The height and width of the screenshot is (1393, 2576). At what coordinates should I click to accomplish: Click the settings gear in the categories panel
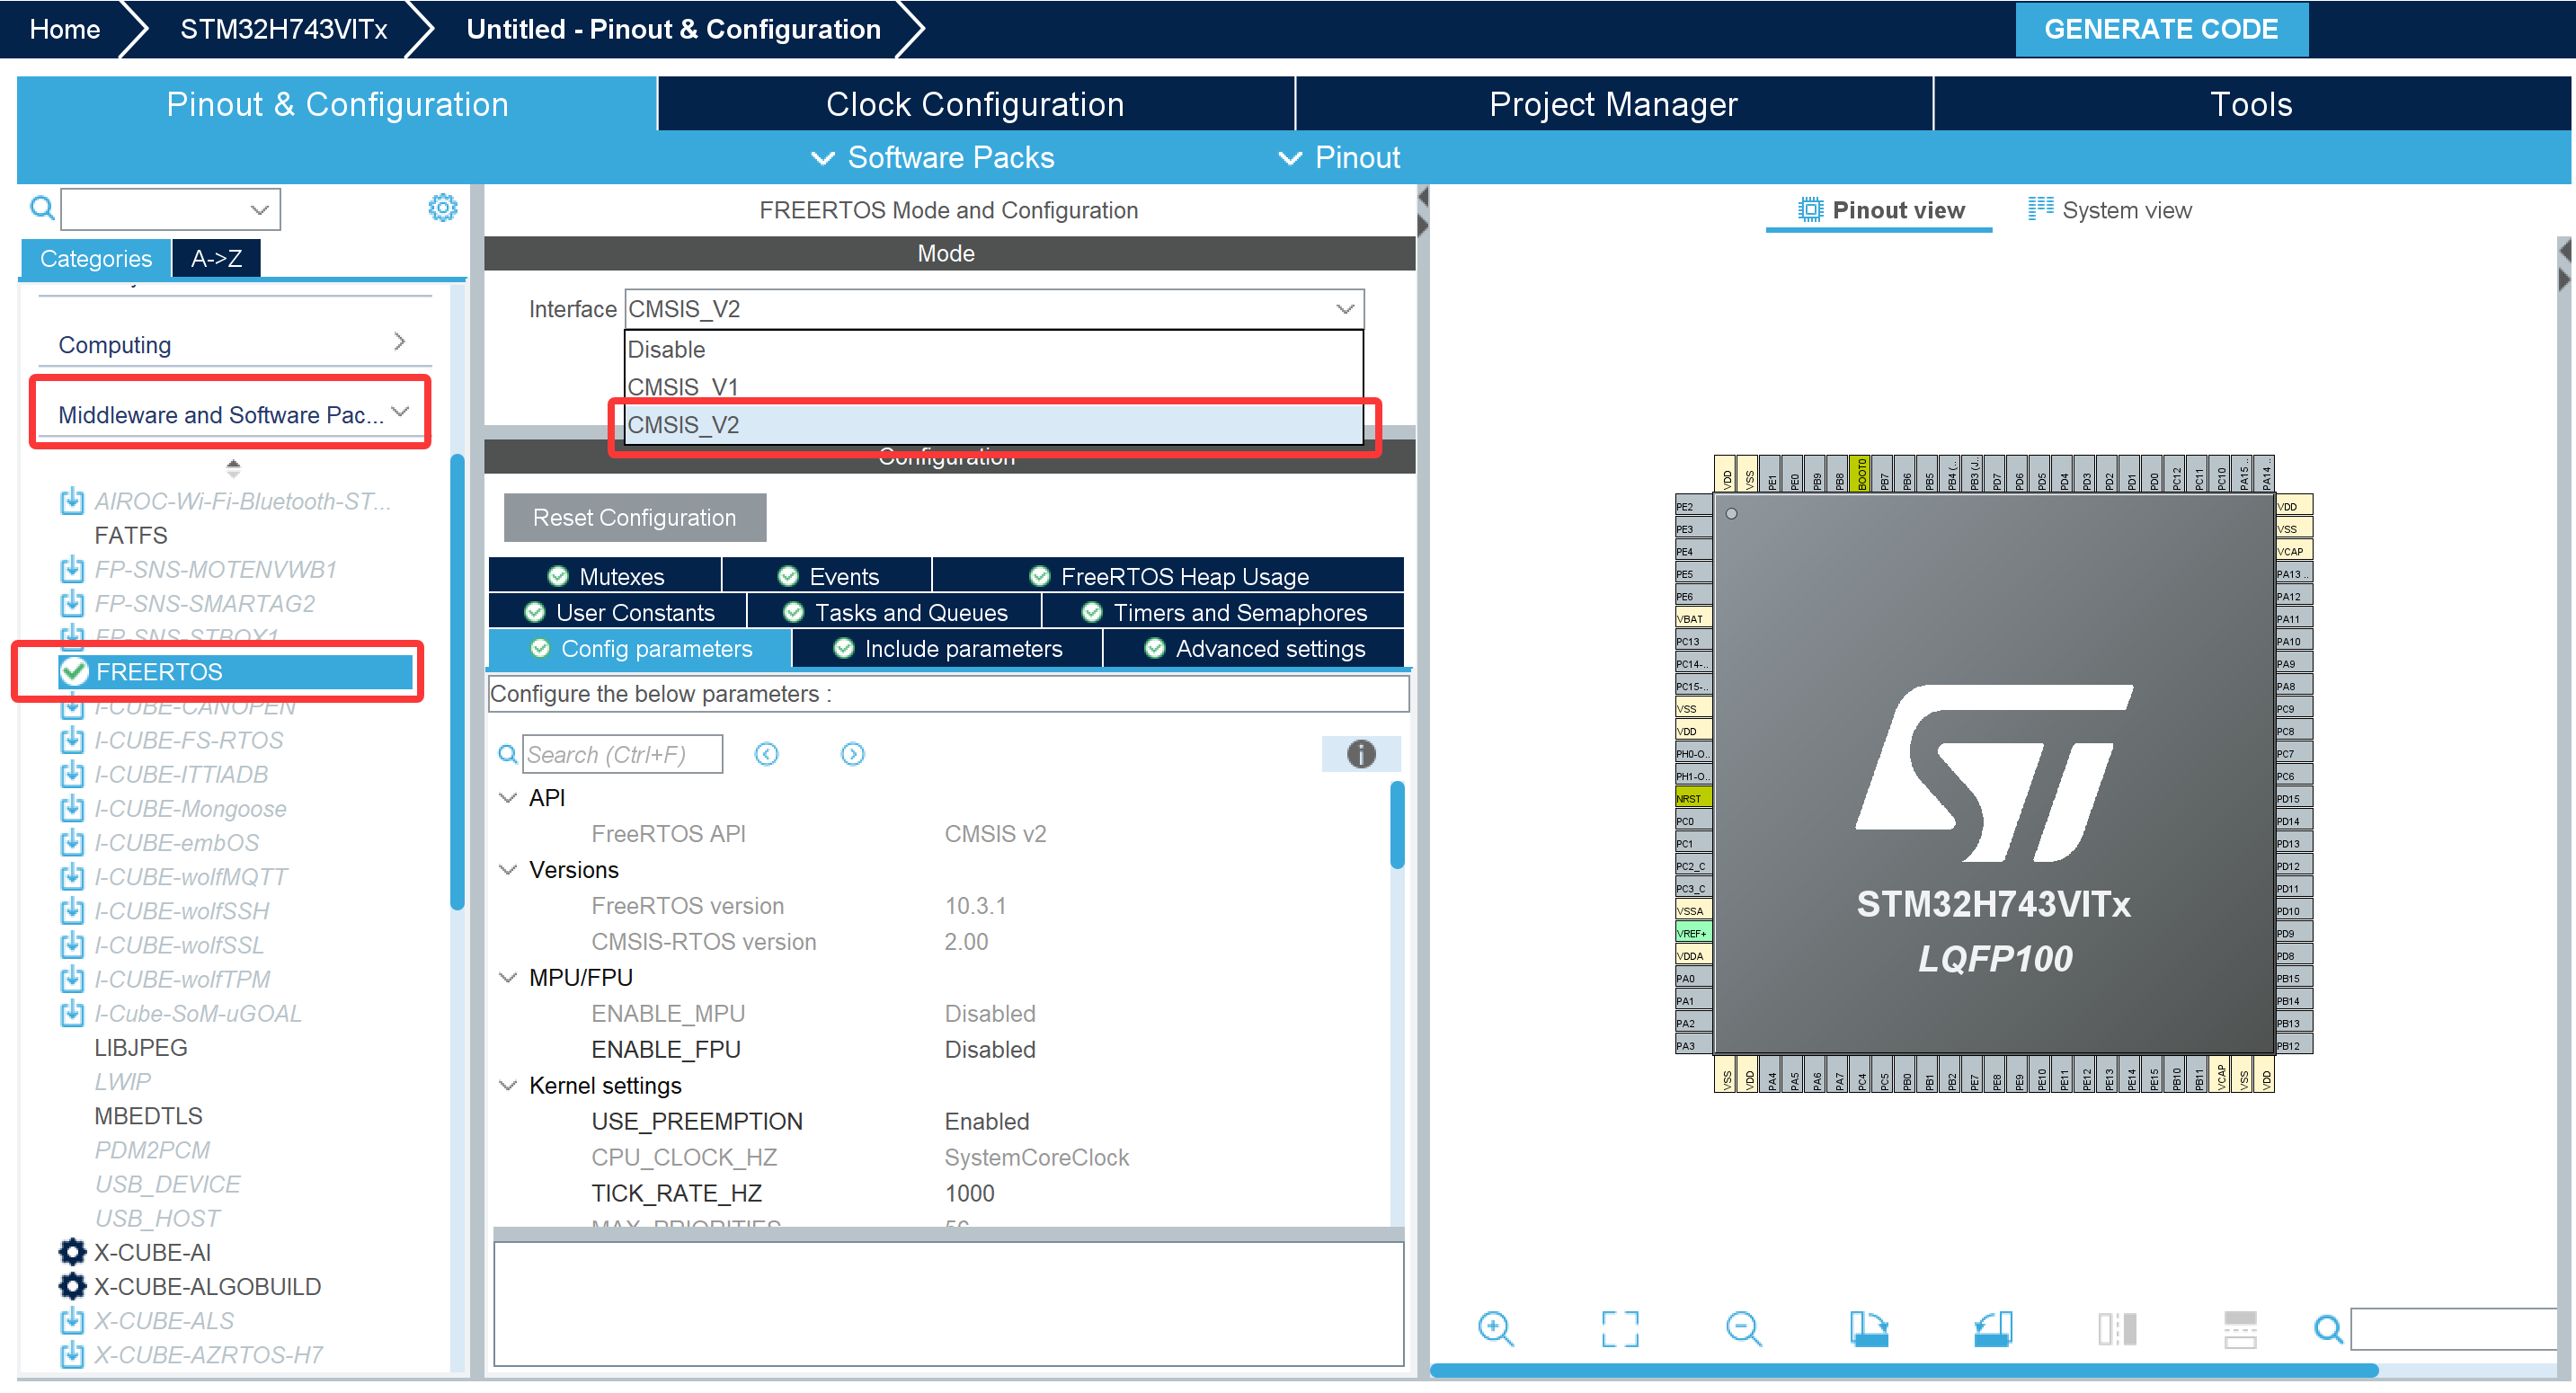pos(442,208)
